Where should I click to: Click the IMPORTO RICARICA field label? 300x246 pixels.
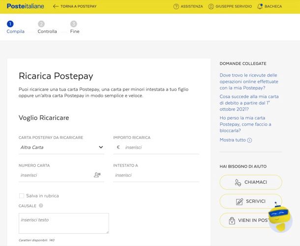pyautogui.click(x=132, y=138)
